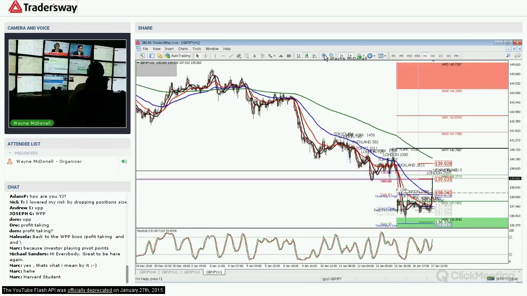This screenshot has height=296, width=527.
Task: Click the red WR2 zone rectangle
Action: click(x=452, y=76)
